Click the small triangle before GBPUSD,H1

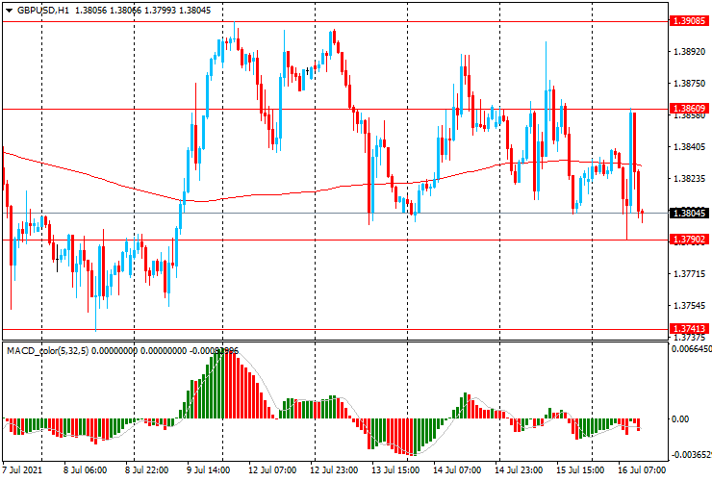8,8
